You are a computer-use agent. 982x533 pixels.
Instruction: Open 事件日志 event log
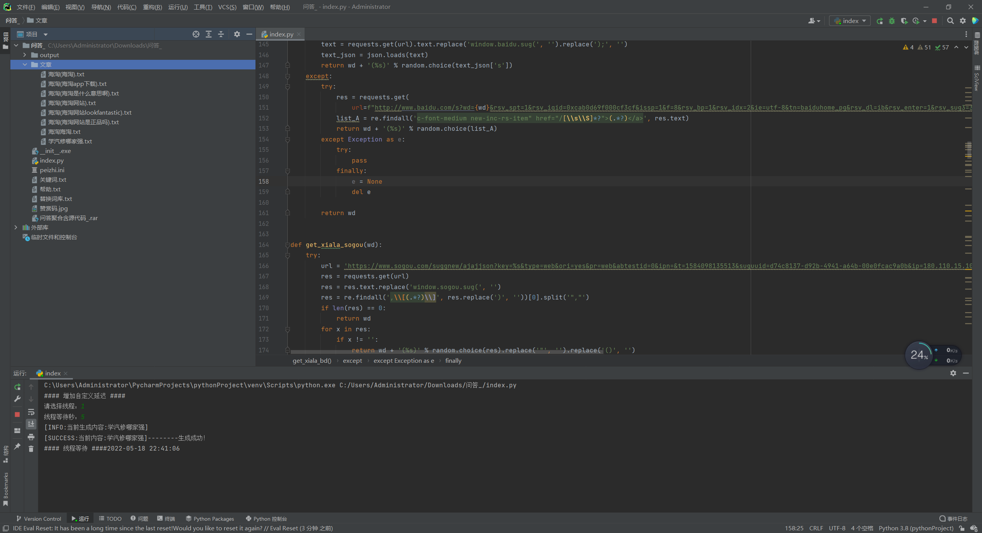point(953,518)
